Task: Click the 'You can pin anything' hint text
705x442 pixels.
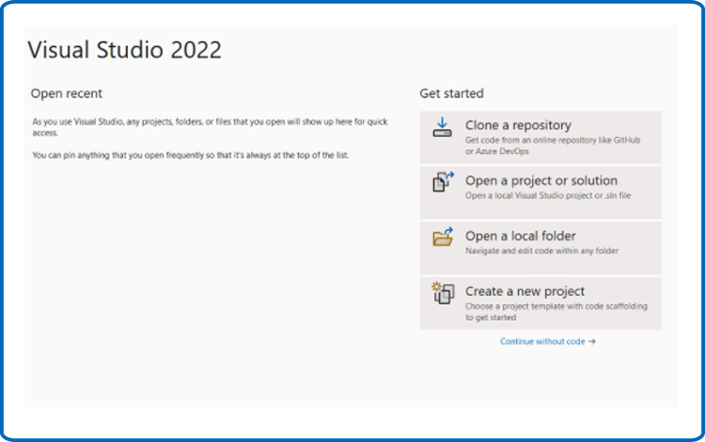Action: click(190, 155)
